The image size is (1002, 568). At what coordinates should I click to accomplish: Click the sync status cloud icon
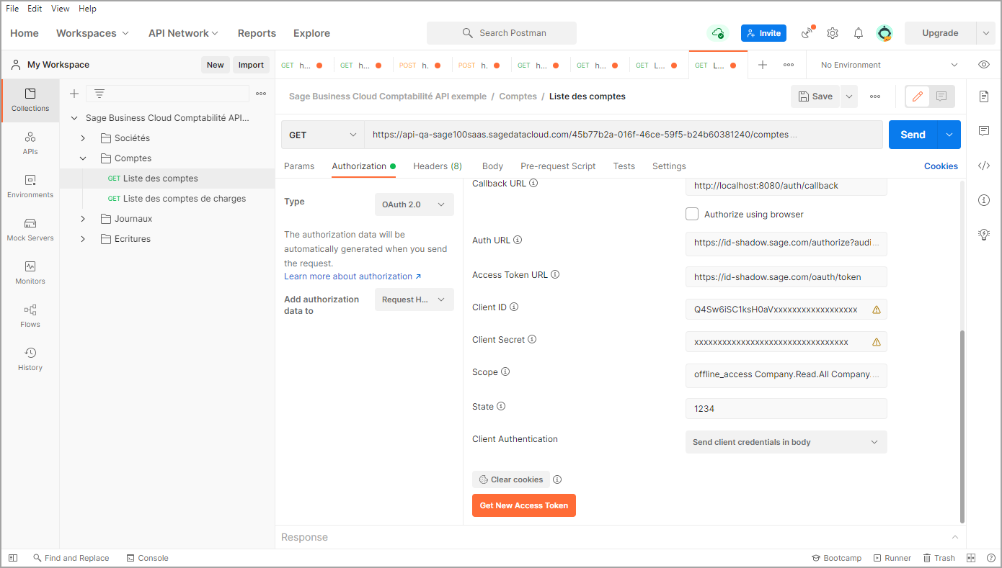pos(717,33)
